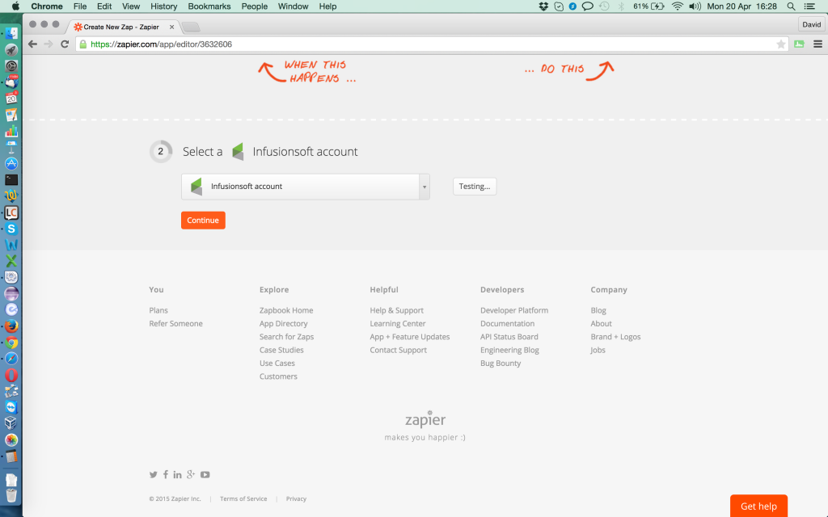Click the orange Continue button
Screen dimensions: 828x517
click(x=203, y=221)
